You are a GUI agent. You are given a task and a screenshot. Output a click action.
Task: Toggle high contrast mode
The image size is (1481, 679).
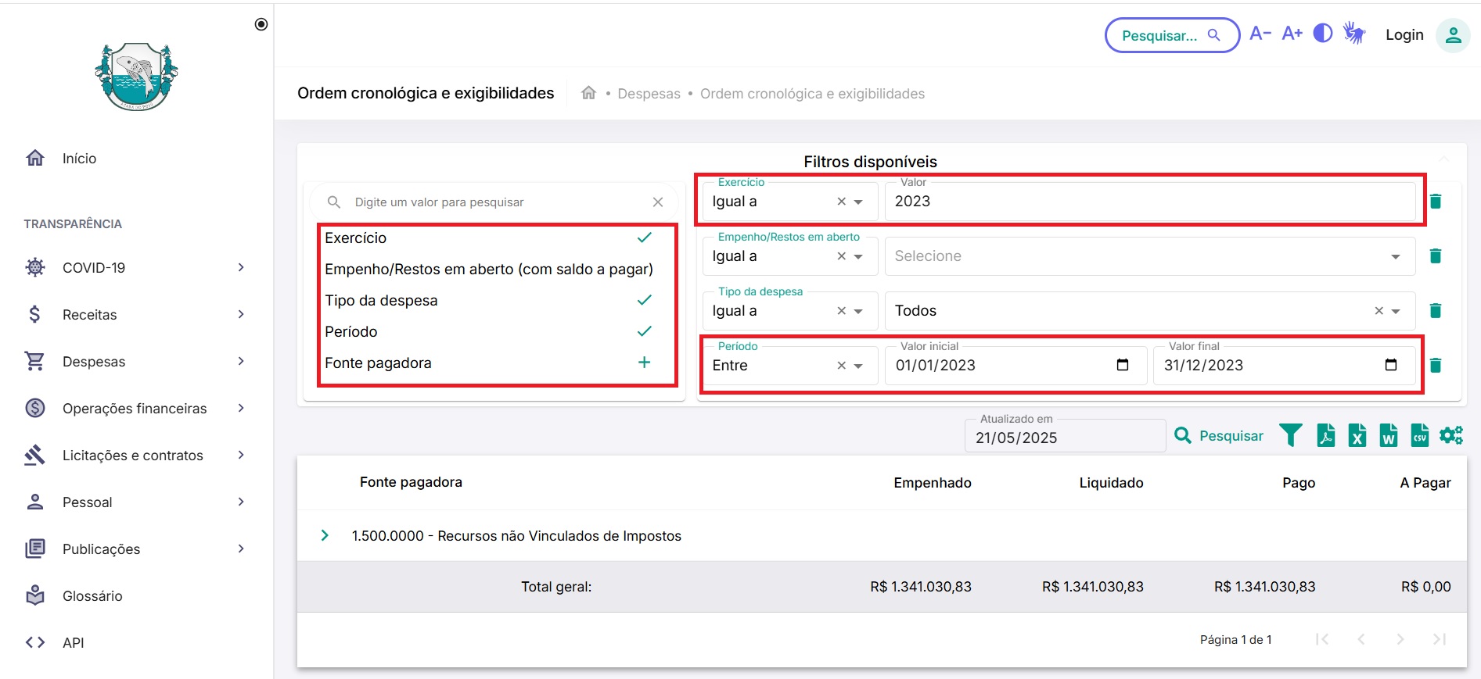click(x=1323, y=34)
